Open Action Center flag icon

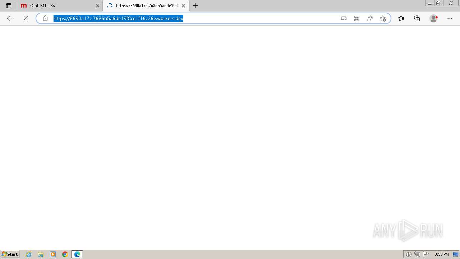426,254
